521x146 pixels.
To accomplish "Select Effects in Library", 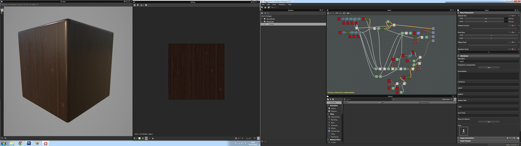I will point(333,128).
